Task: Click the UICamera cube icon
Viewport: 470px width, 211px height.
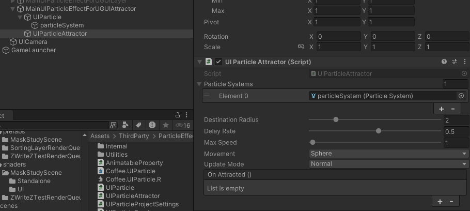Action: click(13, 42)
